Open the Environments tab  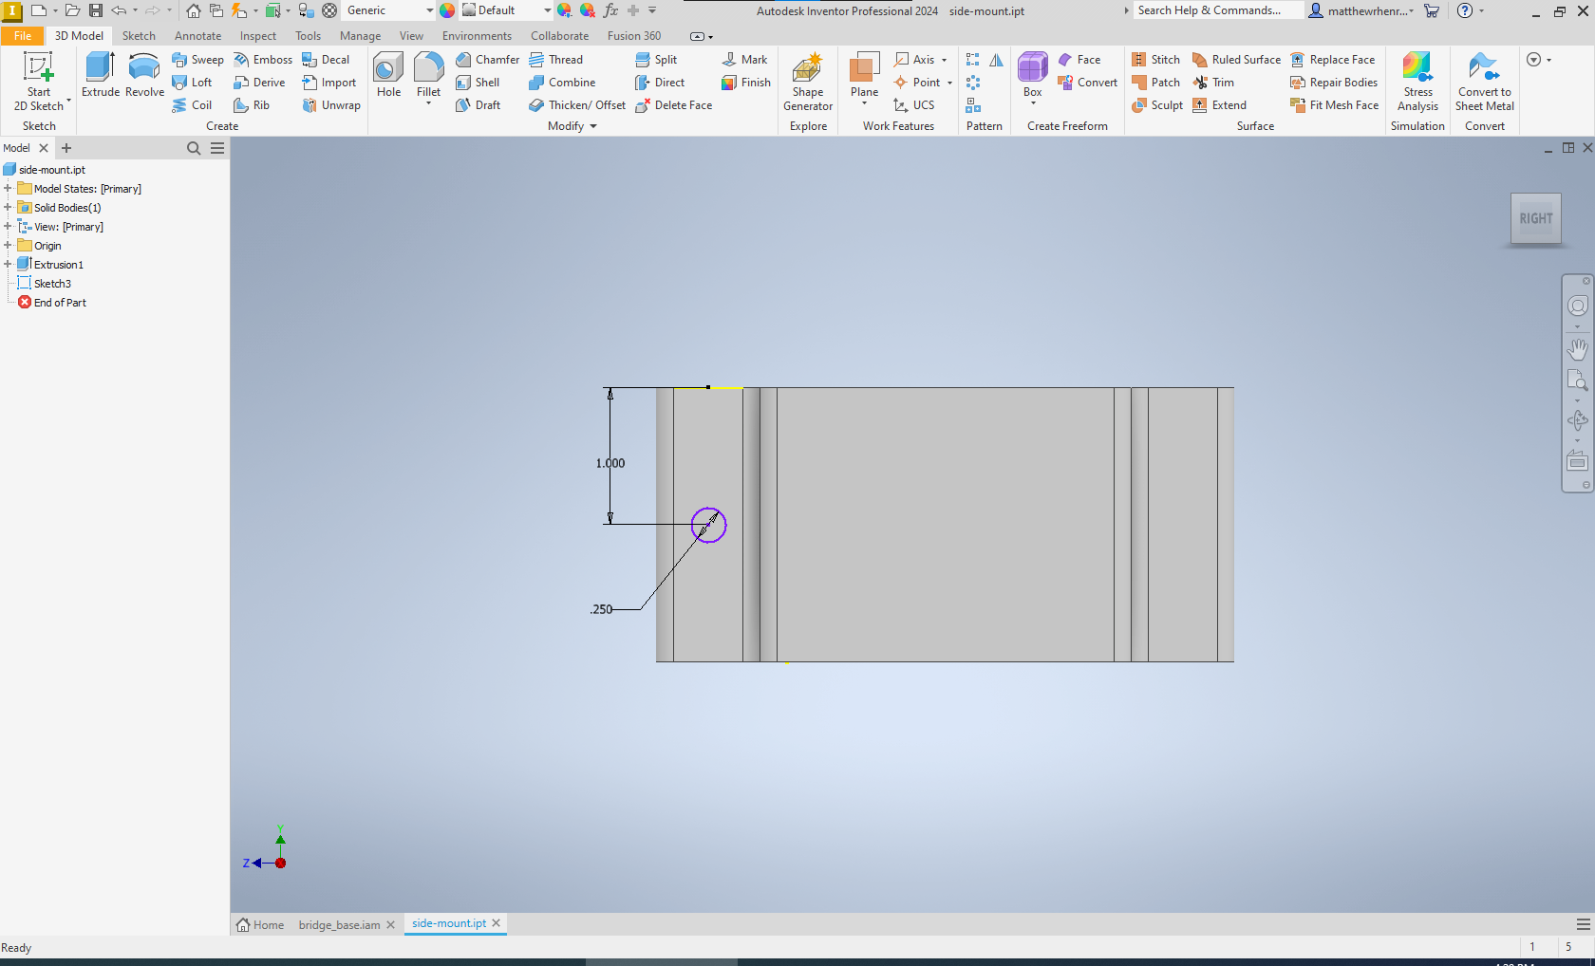(477, 36)
